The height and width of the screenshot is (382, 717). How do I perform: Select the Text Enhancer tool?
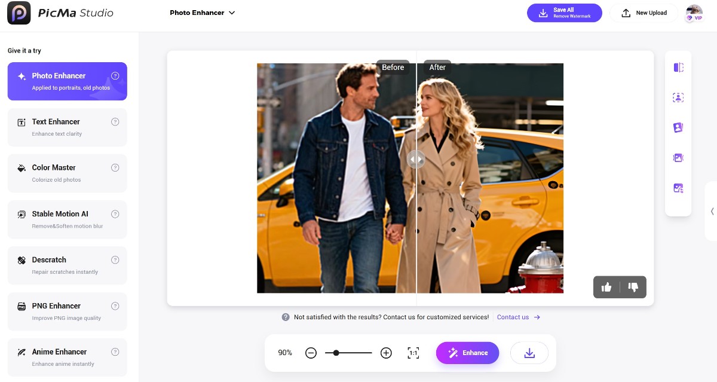[68, 127]
